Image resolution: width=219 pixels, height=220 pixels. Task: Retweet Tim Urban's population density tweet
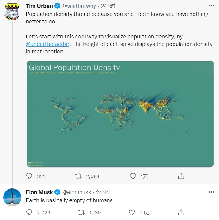(x=78, y=176)
